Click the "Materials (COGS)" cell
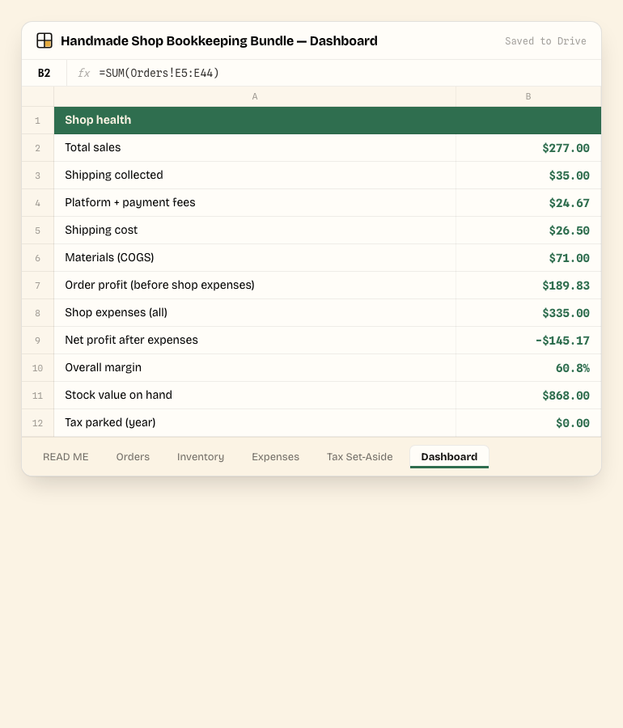 (x=255, y=258)
